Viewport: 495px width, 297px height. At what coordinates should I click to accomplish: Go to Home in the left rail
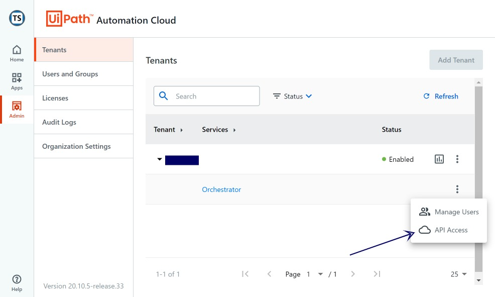point(17,53)
